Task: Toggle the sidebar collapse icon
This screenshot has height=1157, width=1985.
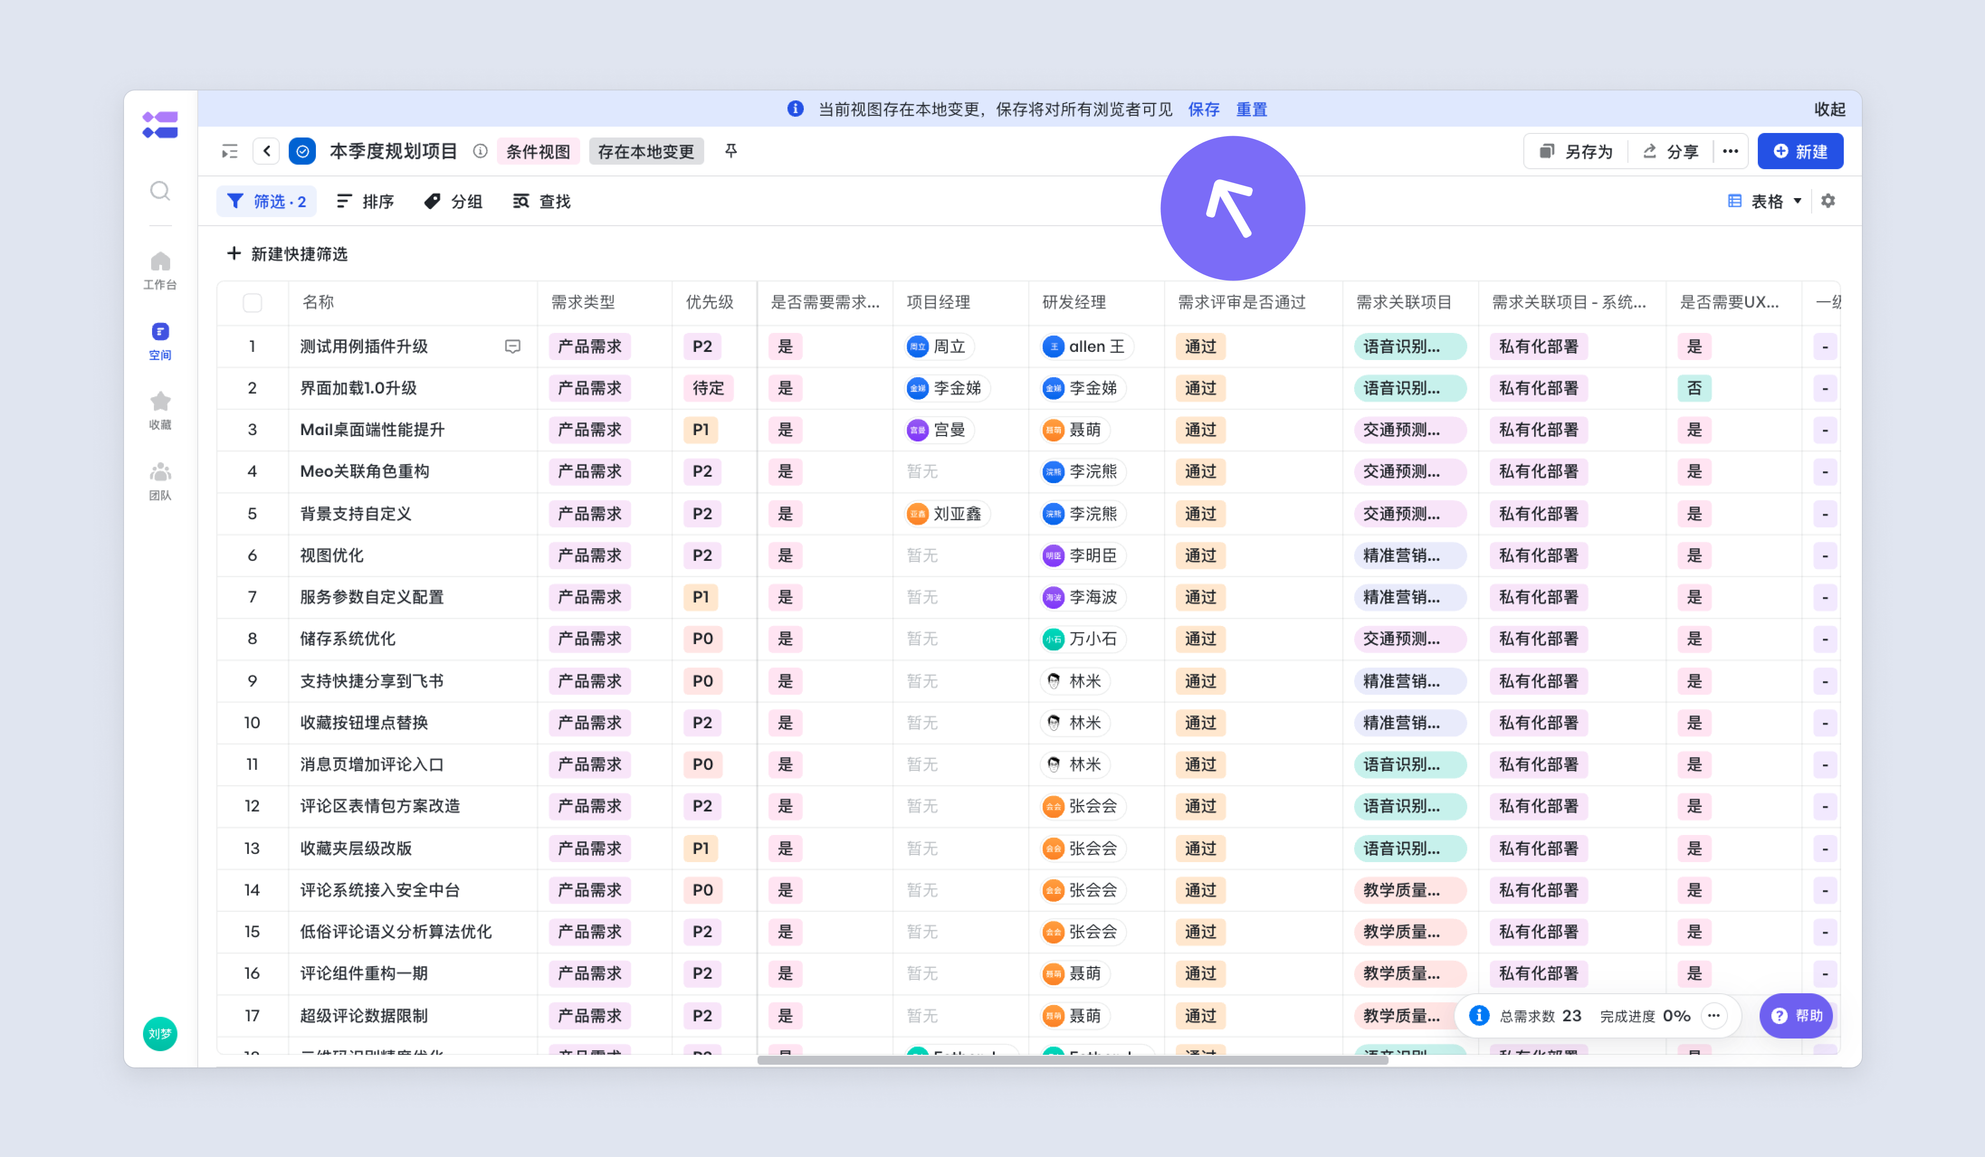Action: 230,151
